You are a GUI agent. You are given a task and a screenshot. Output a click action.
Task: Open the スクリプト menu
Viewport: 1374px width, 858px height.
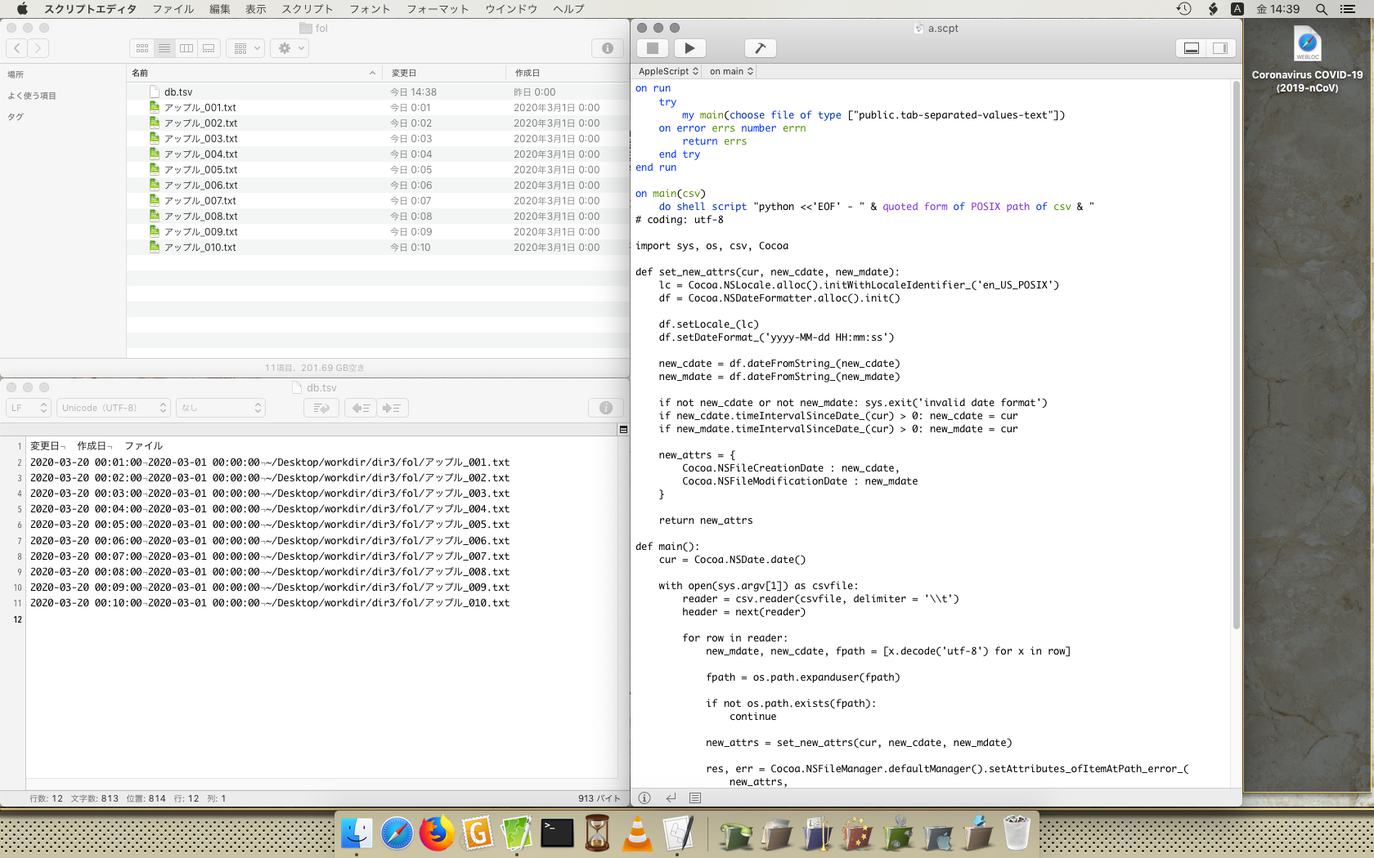(x=307, y=9)
